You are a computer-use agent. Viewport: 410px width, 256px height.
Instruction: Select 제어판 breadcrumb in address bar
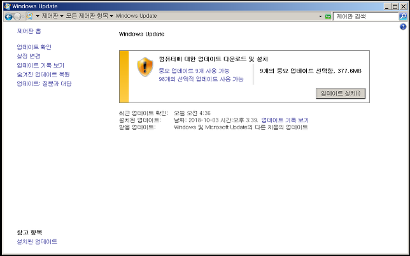click(x=50, y=16)
